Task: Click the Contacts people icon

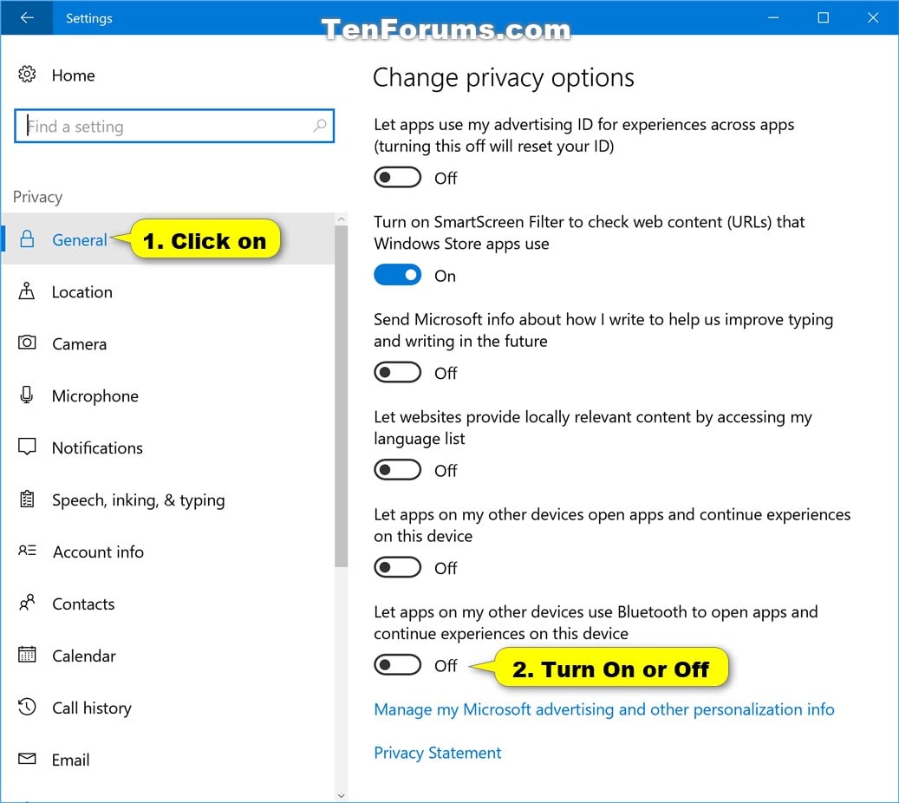Action: (27, 603)
